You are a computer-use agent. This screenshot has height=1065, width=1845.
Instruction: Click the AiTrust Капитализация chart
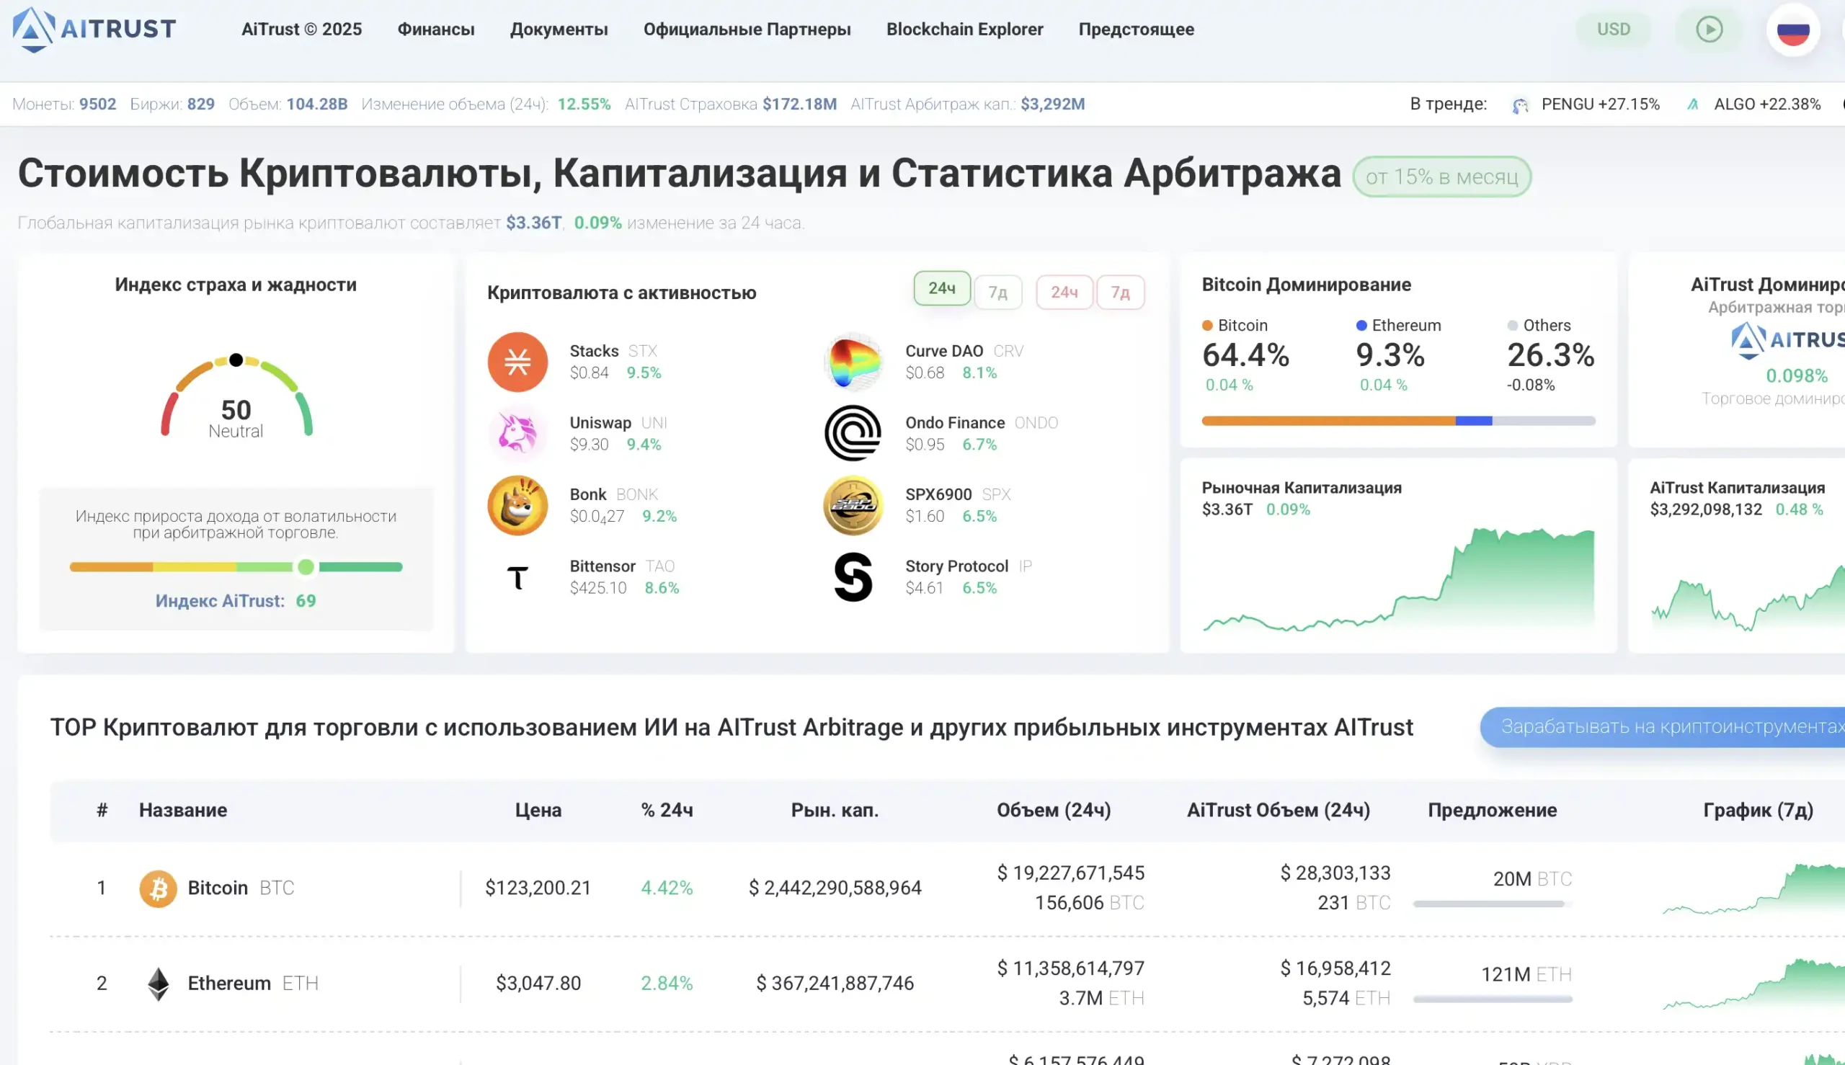coord(1748,596)
